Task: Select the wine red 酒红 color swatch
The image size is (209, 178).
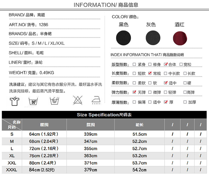Action: coord(180,38)
